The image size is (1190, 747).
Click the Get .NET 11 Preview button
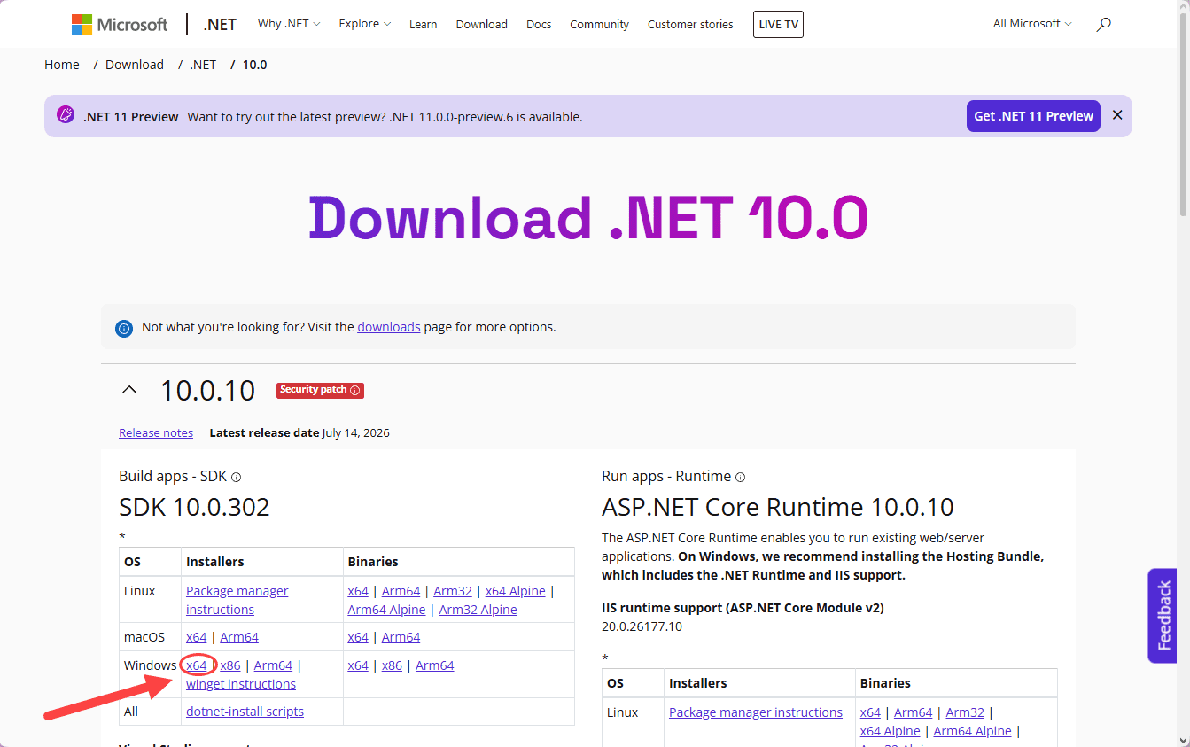click(x=1033, y=116)
